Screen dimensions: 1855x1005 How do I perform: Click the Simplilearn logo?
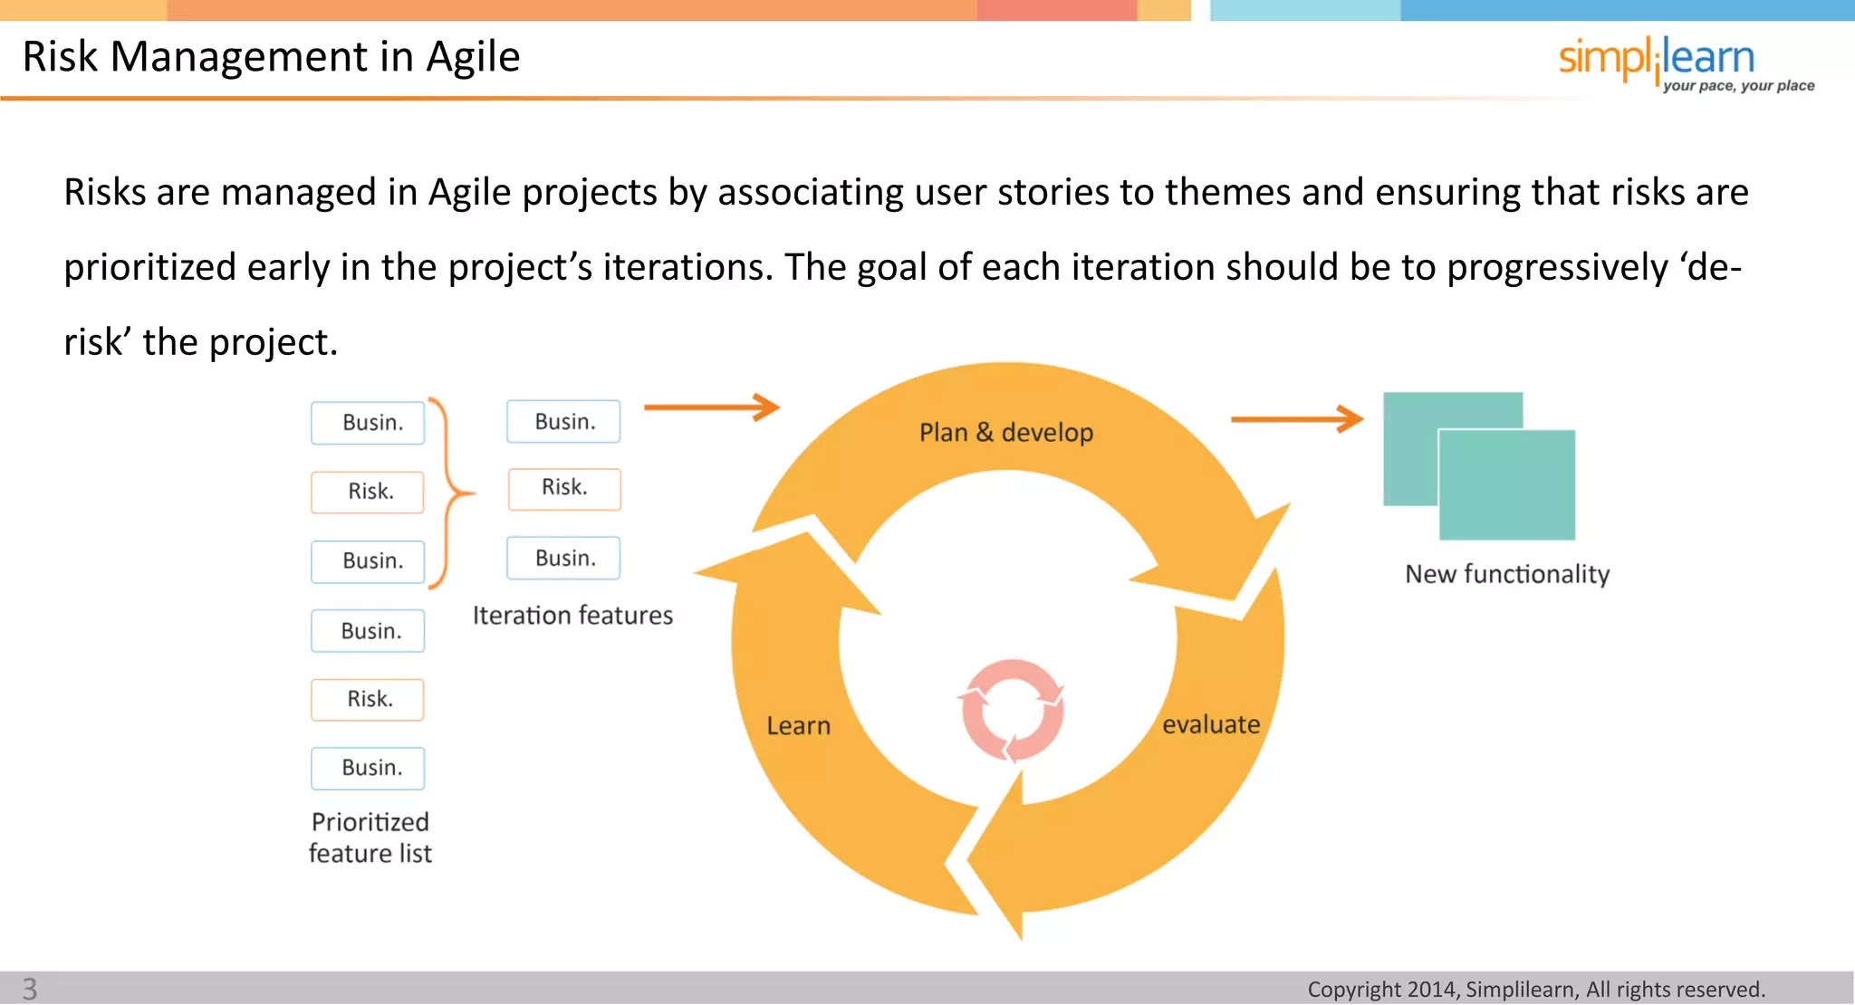[1686, 63]
